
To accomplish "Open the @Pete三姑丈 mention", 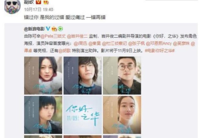I will [53, 36].
